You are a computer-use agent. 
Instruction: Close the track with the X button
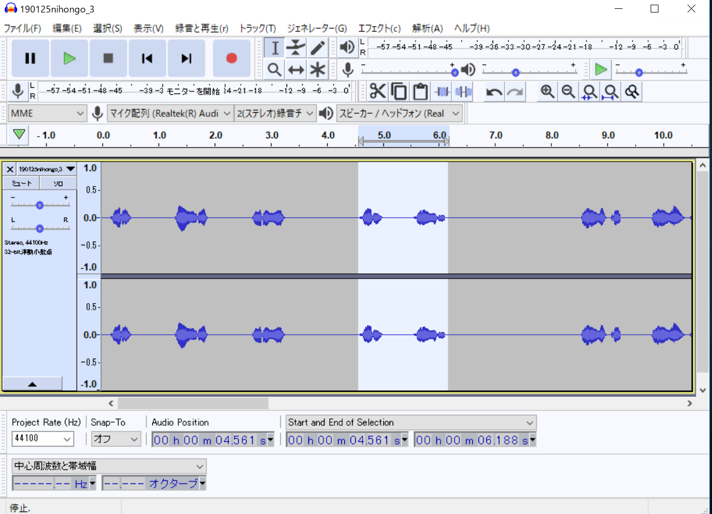click(x=9, y=169)
